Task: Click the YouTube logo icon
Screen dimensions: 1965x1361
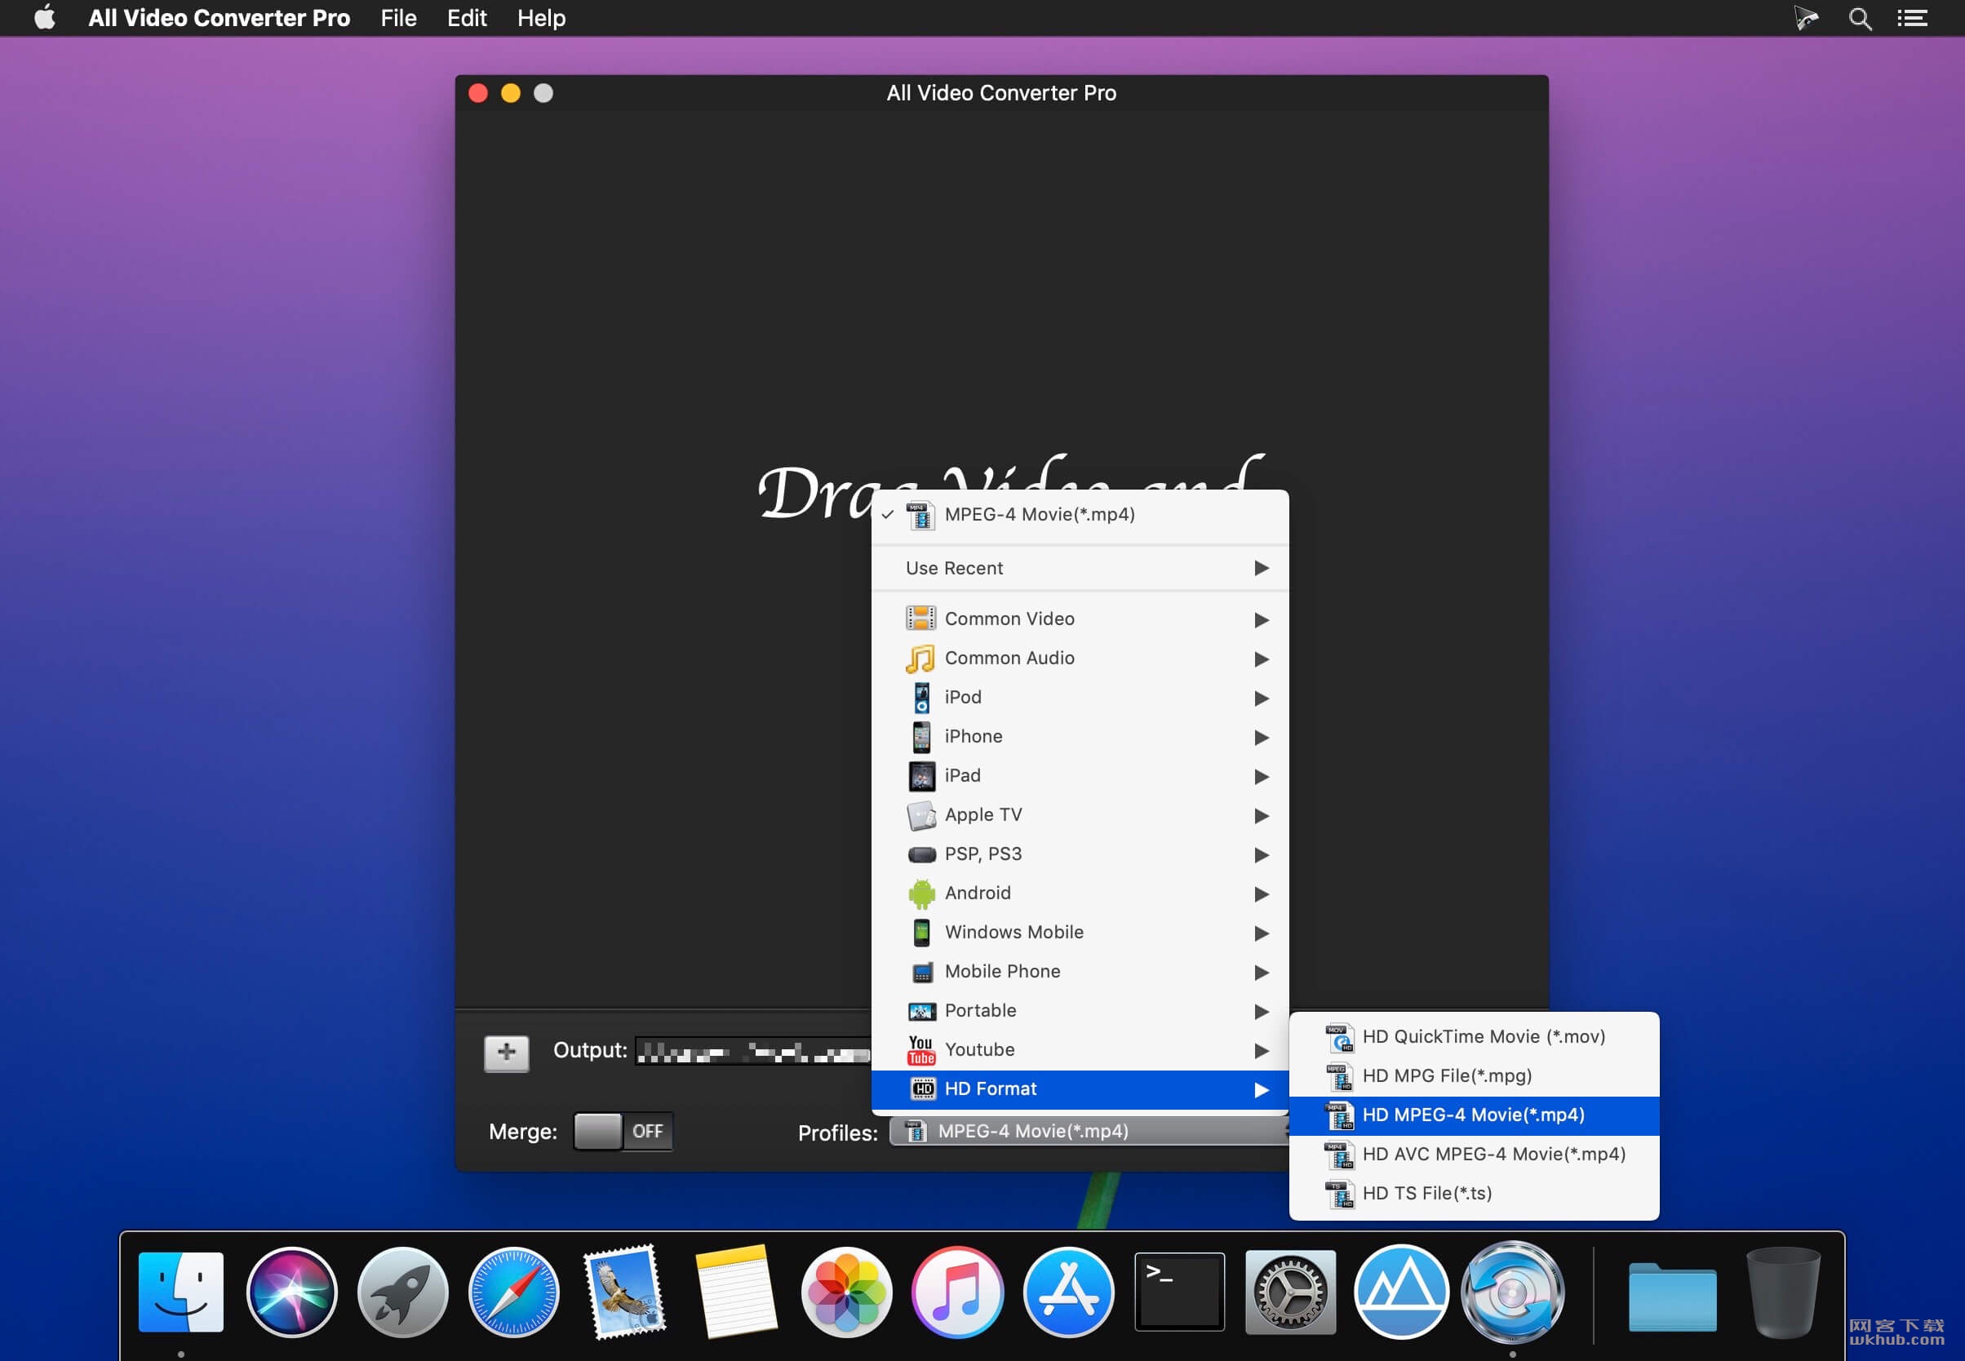Action: (x=921, y=1050)
